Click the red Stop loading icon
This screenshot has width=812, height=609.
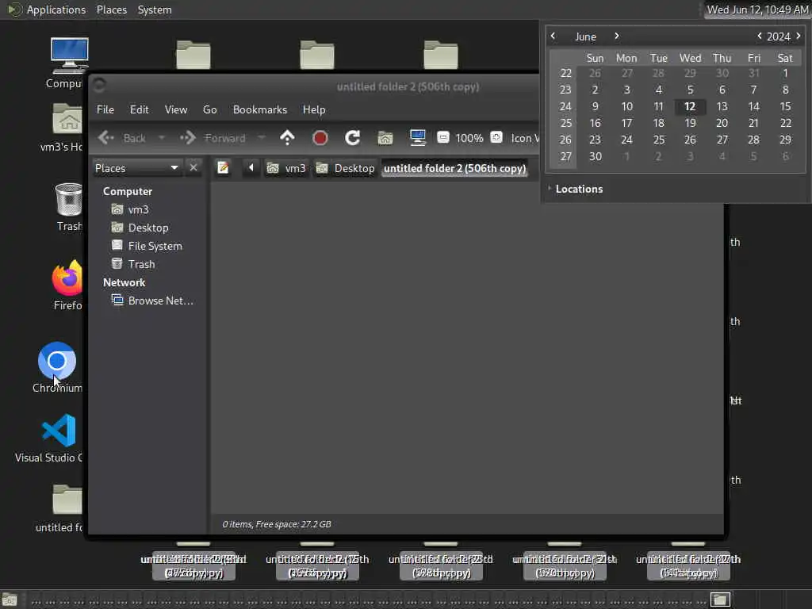pyautogui.click(x=320, y=138)
